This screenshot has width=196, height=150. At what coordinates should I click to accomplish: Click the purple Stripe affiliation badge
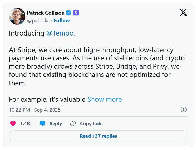[x=76, y=13]
